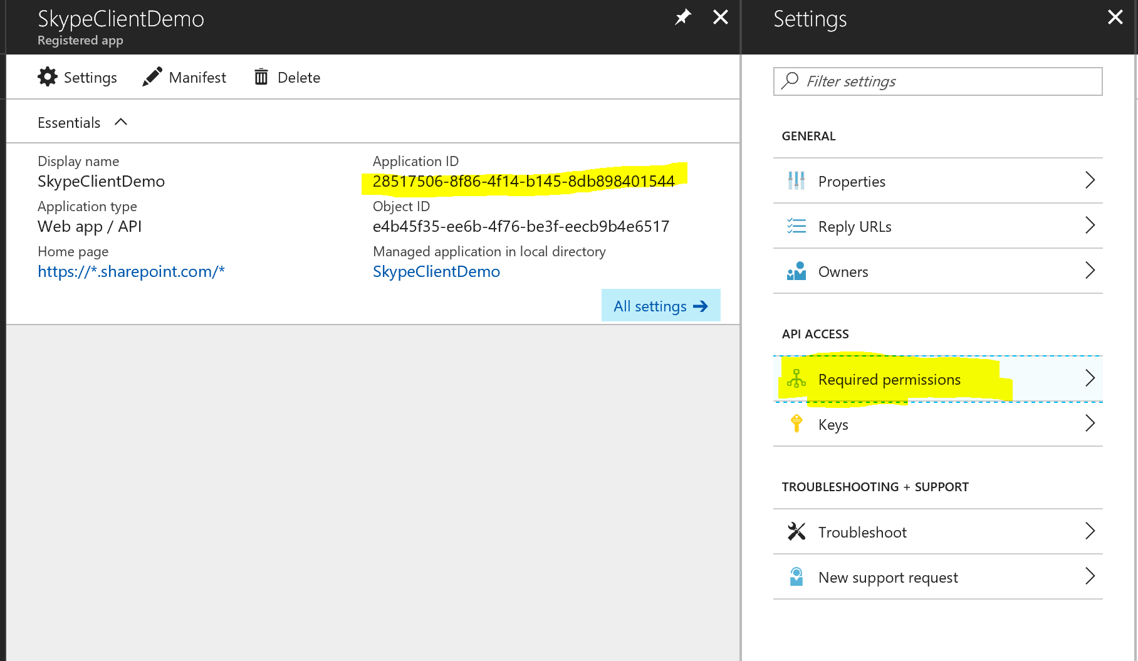The width and height of the screenshot is (1138, 661).
Task: Click the API ACCESS section heading
Action: tap(815, 334)
